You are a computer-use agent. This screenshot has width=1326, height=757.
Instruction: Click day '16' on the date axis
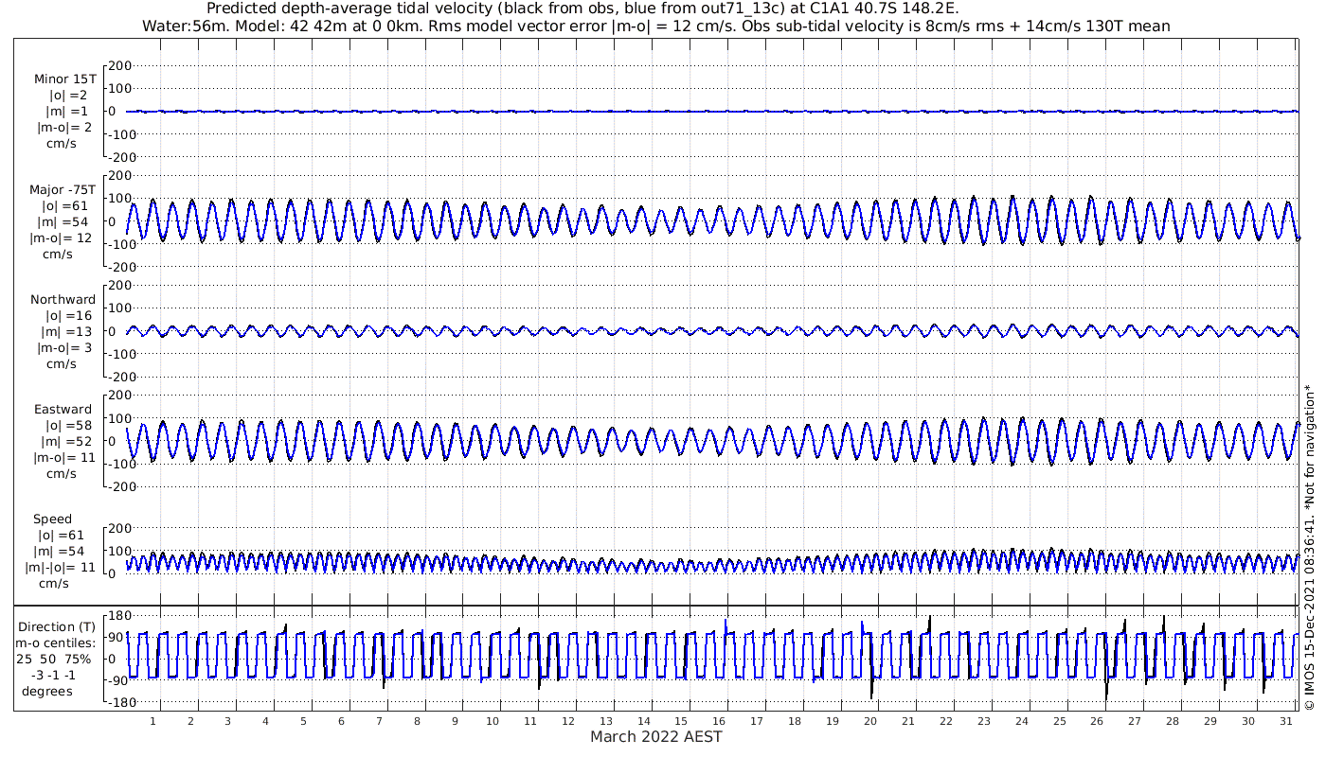click(x=719, y=721)
